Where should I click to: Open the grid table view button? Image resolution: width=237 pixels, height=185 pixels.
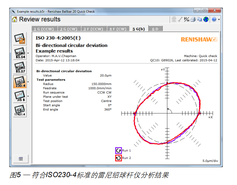coord(20,159)
